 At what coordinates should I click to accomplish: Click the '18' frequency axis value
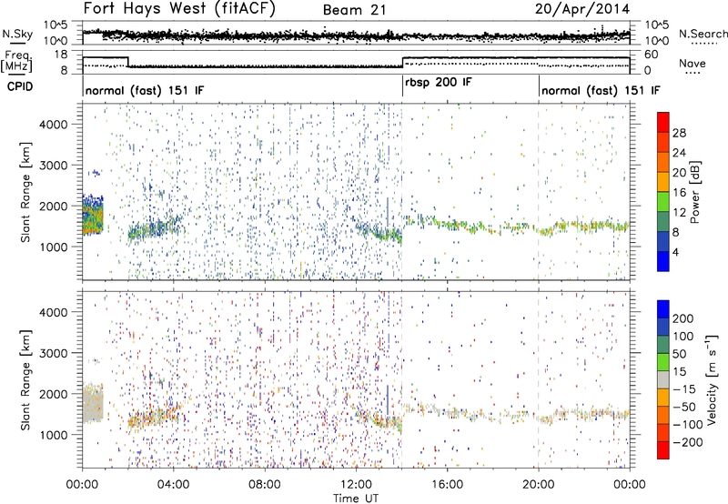61,55
